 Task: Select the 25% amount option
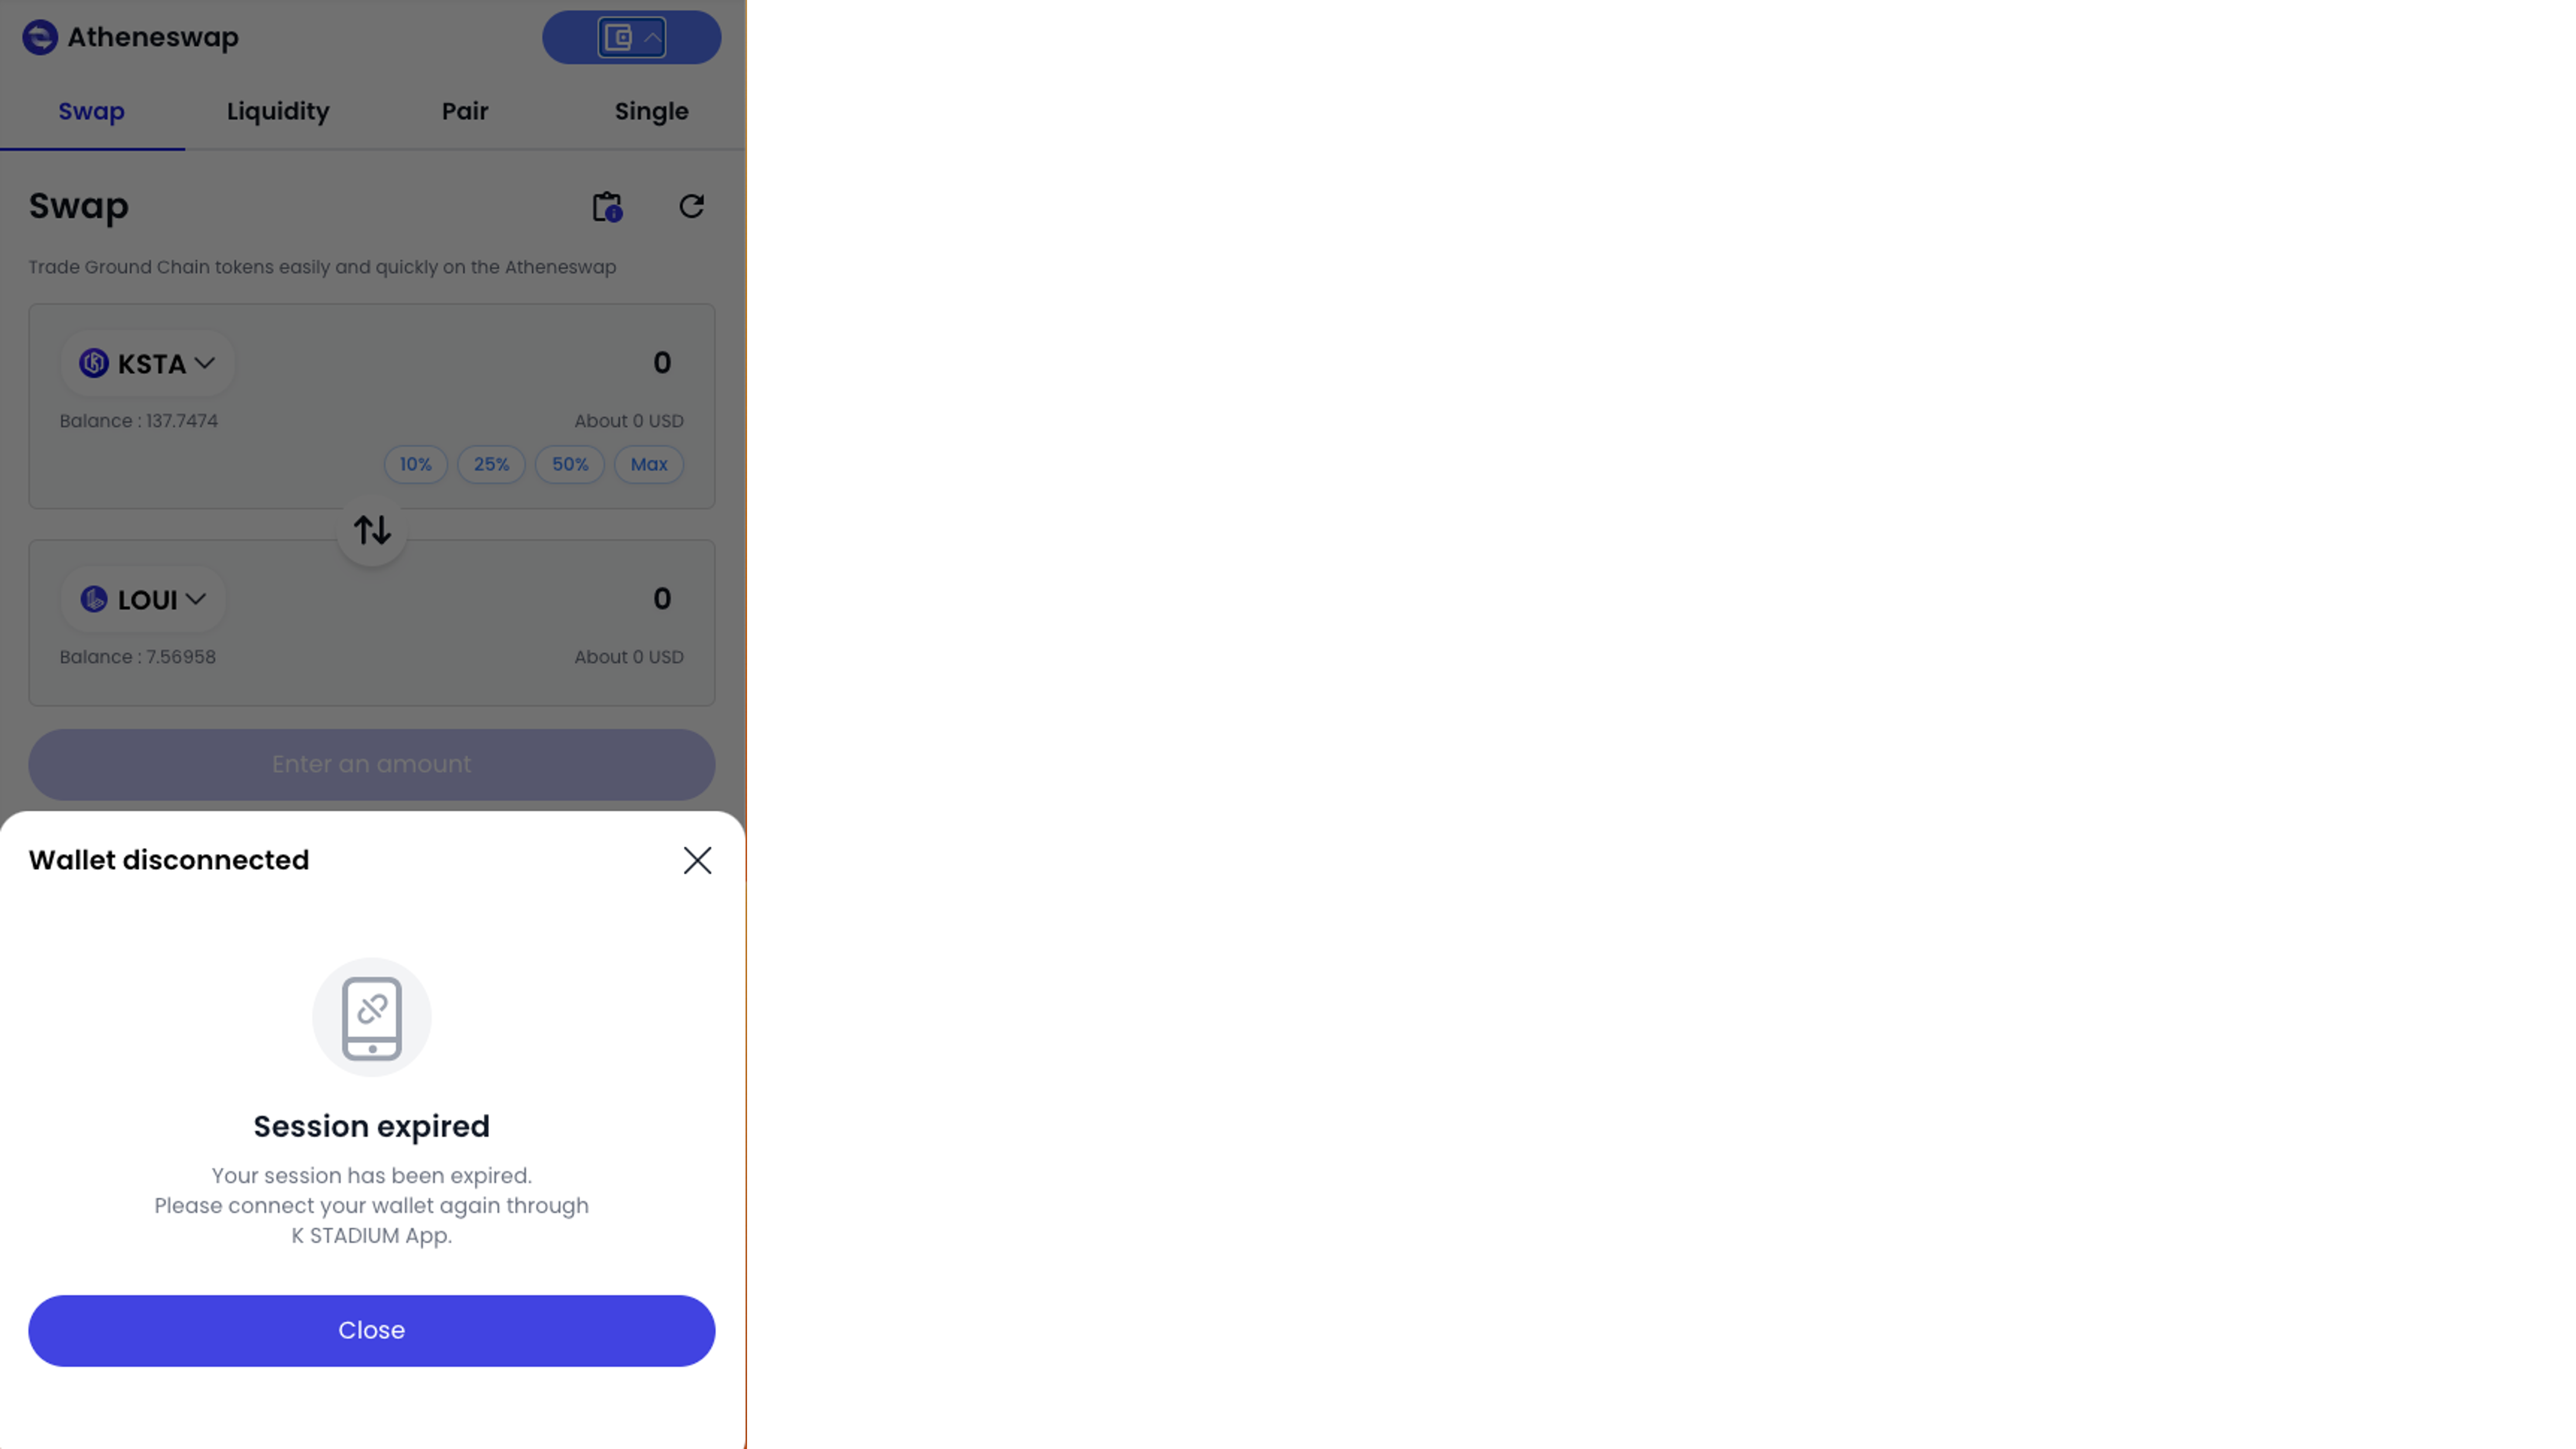pyautogui.click(x=491, y=464)
